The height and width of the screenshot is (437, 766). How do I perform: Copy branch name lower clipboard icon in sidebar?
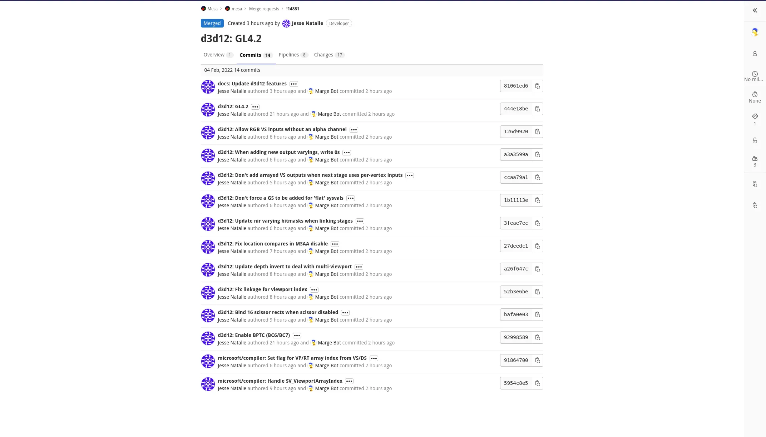point(755,205)
